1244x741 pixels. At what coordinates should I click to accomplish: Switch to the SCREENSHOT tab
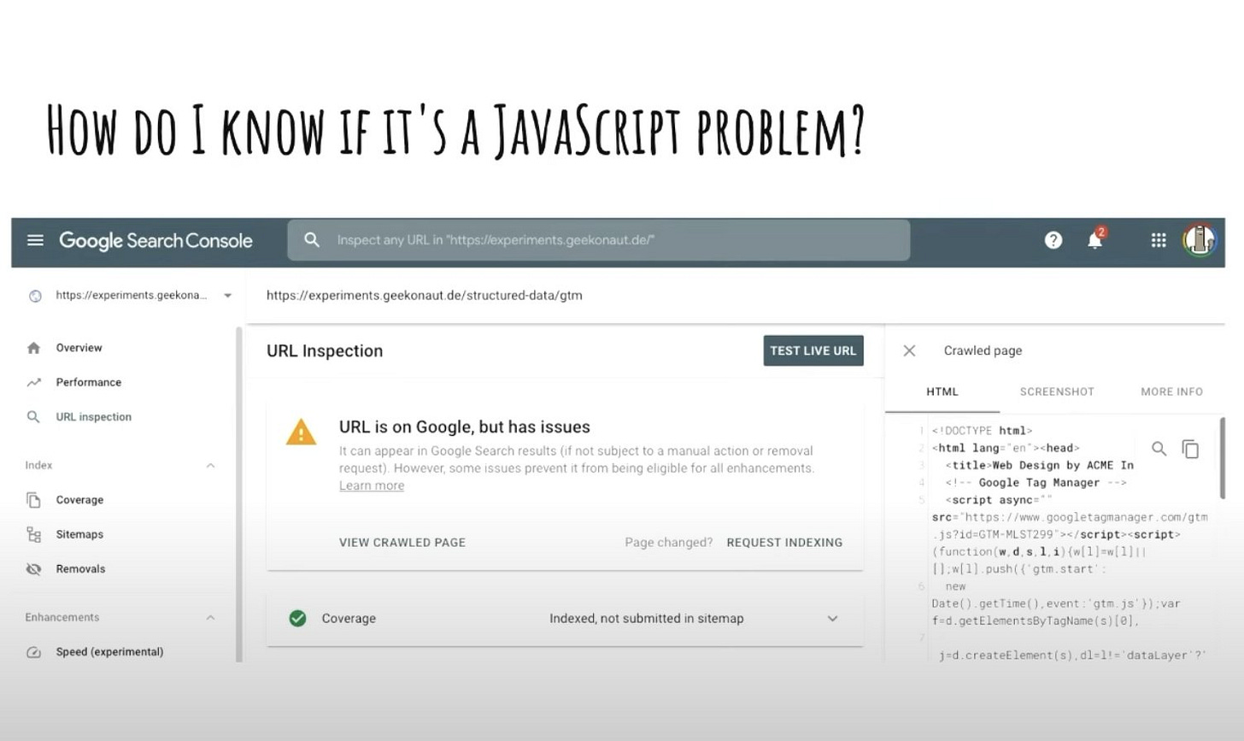[1057, 391]
